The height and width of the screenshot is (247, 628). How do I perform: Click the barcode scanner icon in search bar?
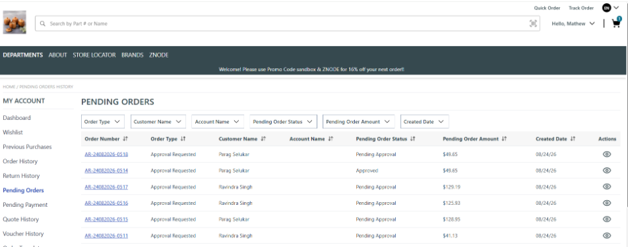533,23
